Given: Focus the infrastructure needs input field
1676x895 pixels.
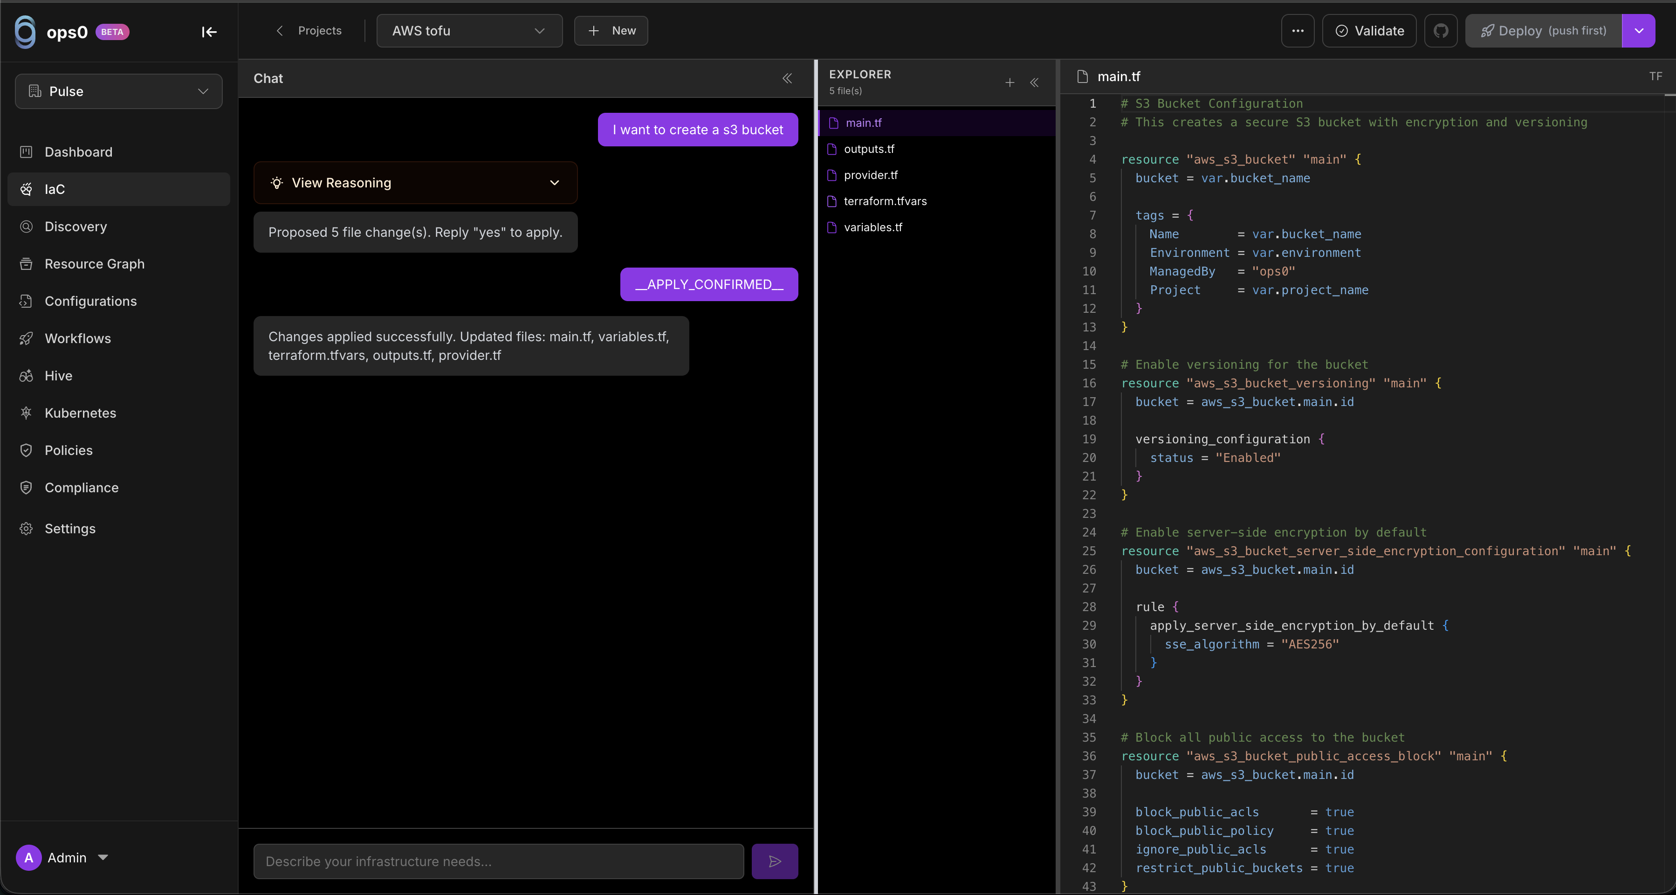Looking at the screenshot, I should 498,861.
